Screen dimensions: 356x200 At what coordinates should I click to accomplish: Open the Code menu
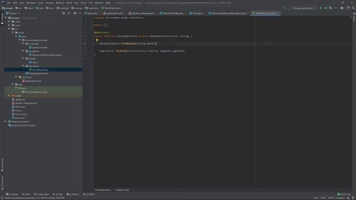click(x=41, y=3)
